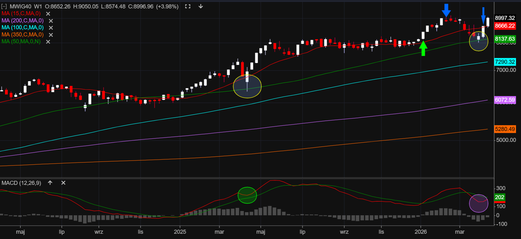
Task: Click the down arrow icon in the header
Action: tap(201, 7)
